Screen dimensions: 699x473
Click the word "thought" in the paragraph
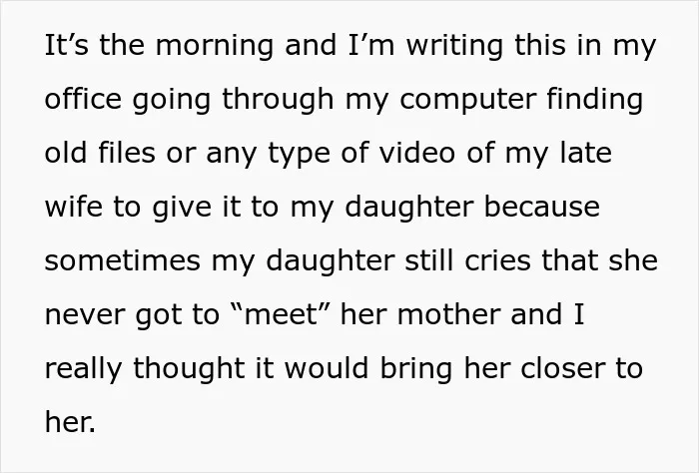[x=189, y=369]
